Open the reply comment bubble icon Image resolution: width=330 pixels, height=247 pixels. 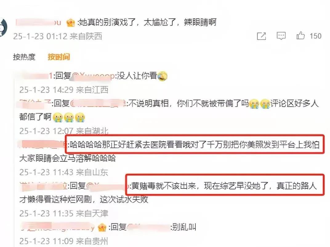281,36
